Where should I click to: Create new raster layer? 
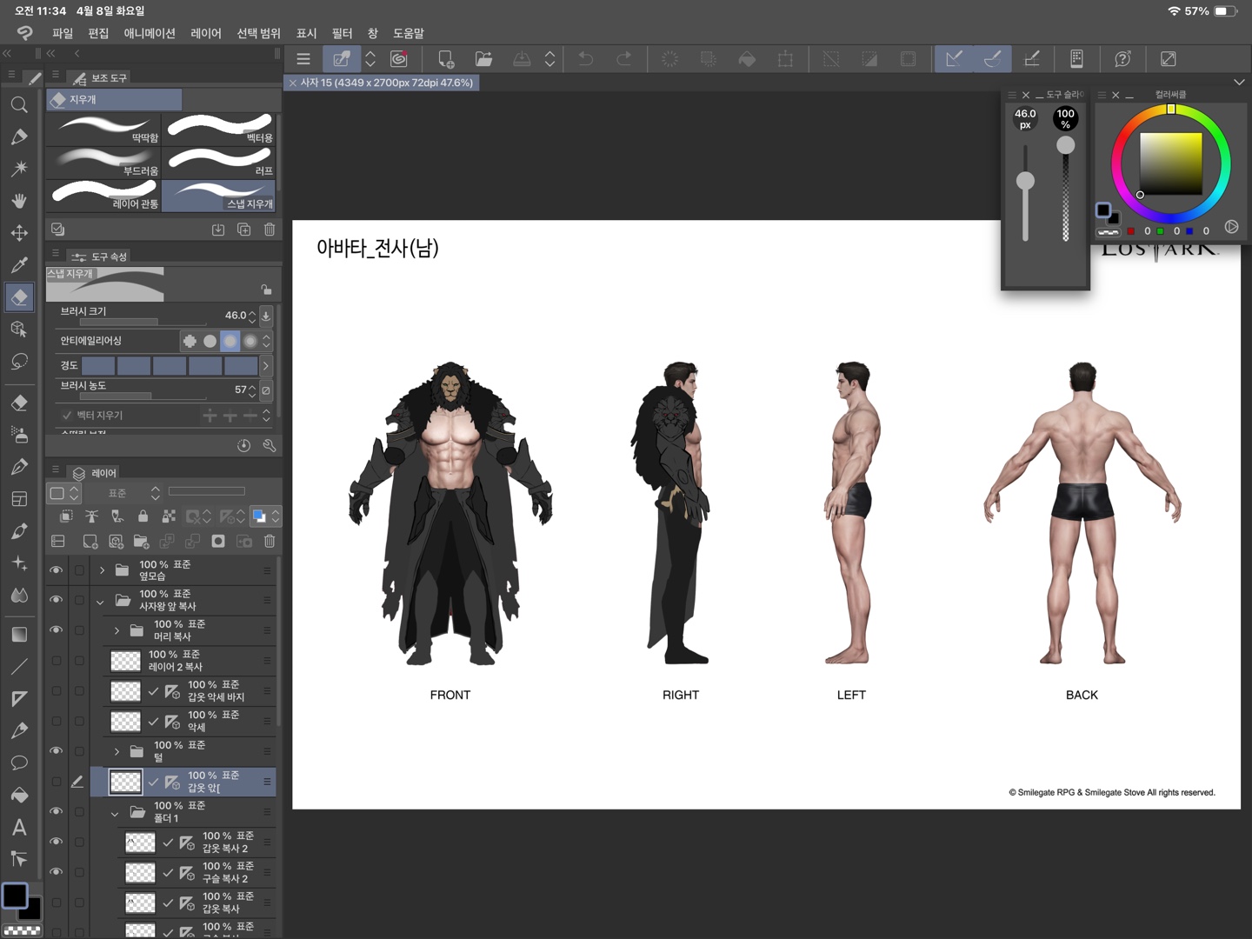90,541
